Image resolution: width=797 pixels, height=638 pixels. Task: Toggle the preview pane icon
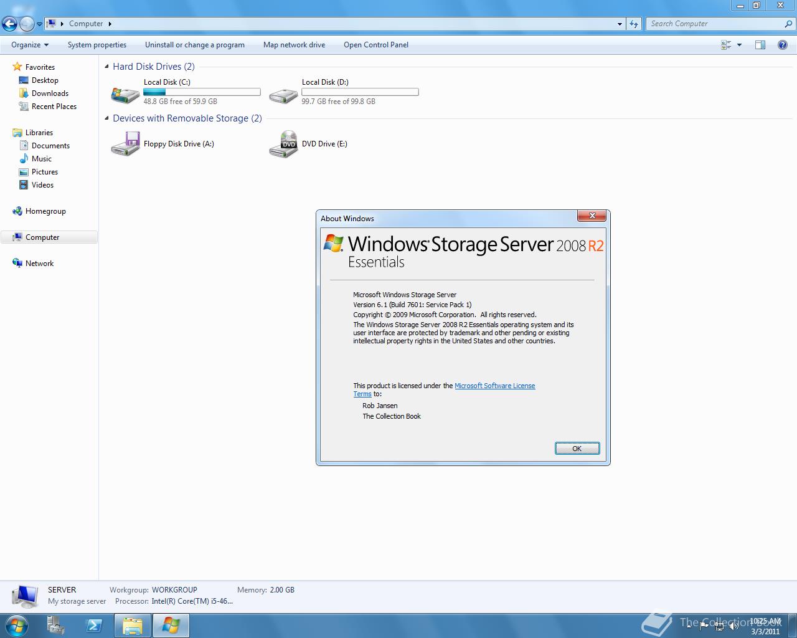[x=760, y=45]
